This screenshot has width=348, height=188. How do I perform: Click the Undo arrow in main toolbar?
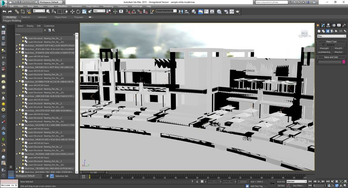4,11
